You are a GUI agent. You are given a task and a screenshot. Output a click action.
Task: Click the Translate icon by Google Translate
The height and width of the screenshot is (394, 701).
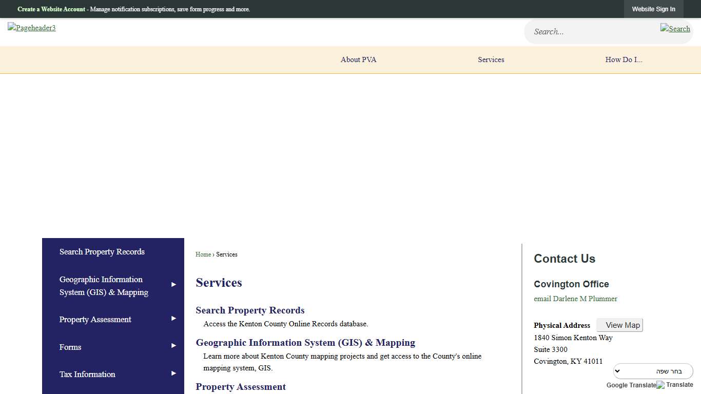(675, 385)
